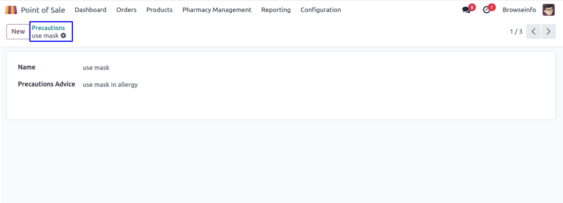
Task: Expand the Products menu
Action: pyautogui.click(x=159, y=10)
